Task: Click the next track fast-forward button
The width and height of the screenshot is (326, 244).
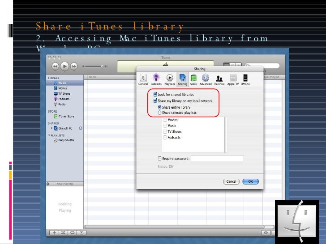Action: point(74,67)
